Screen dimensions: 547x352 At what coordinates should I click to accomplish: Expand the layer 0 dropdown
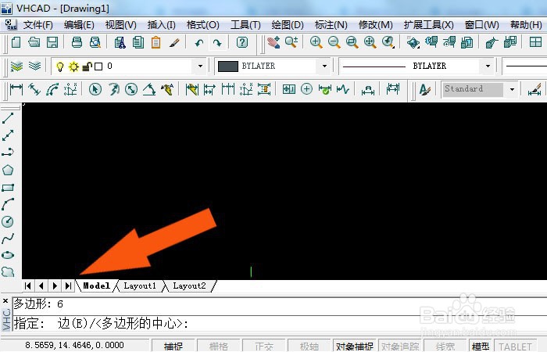click(x=200, y=66)
